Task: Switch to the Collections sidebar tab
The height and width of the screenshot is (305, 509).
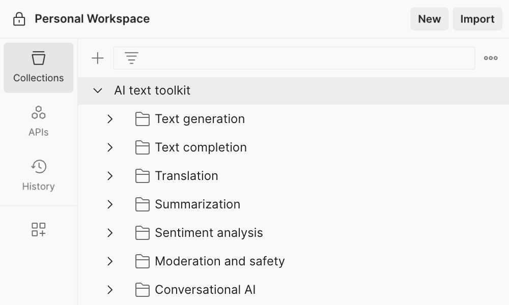Action: pyautogui.click(x=39, y=68)
